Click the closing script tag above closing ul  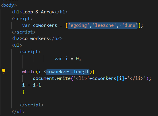[31, 105]
